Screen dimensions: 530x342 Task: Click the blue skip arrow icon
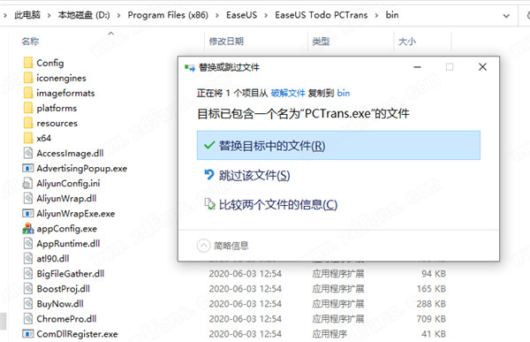209,175
